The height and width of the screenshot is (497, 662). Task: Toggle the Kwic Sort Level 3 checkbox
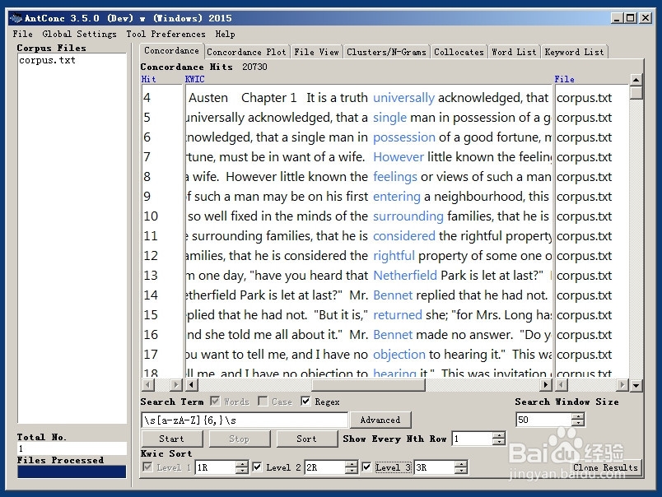click(366, 467)
